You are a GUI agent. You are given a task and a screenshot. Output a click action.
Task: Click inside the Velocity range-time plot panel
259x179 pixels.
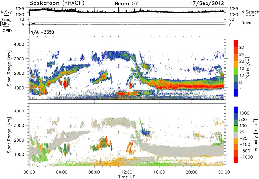tap(127, 135)
